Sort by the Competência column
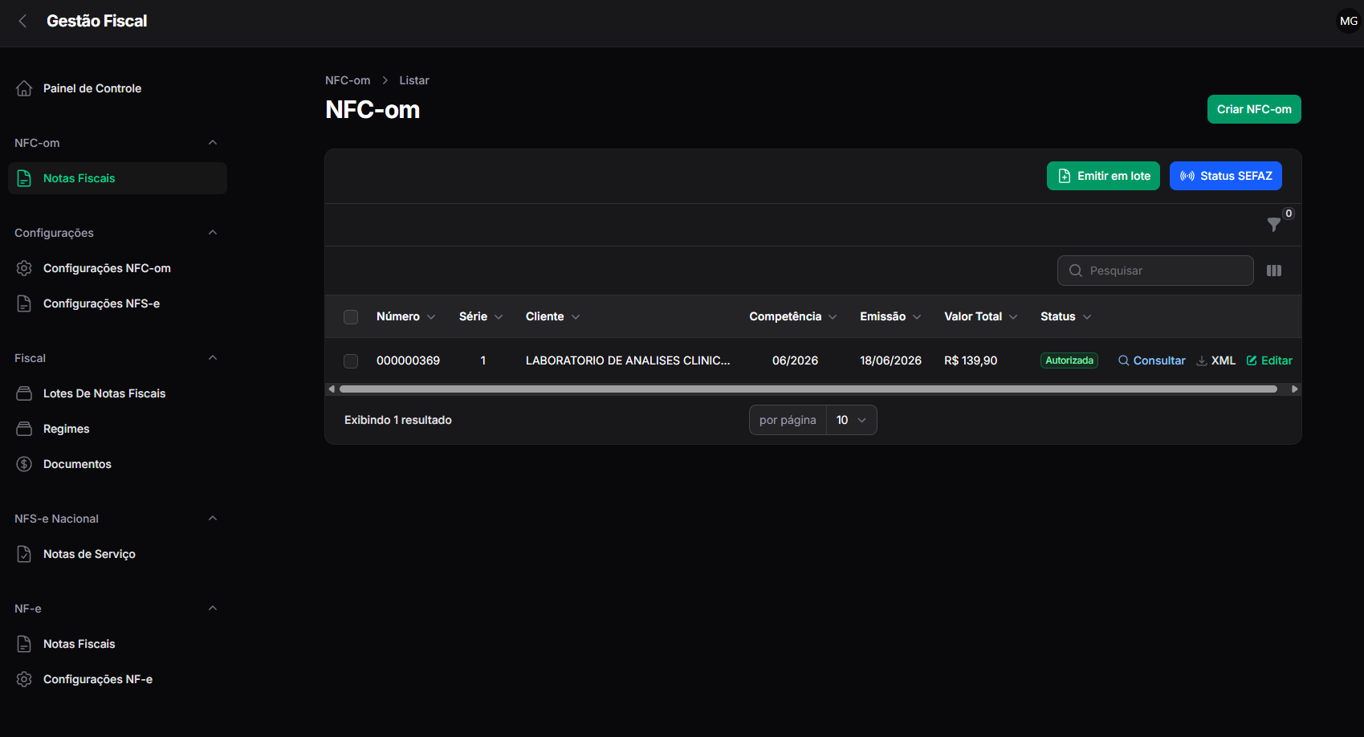Image resolution: width=1364 pixels, height=737 pixels. (x=793, y=316)
